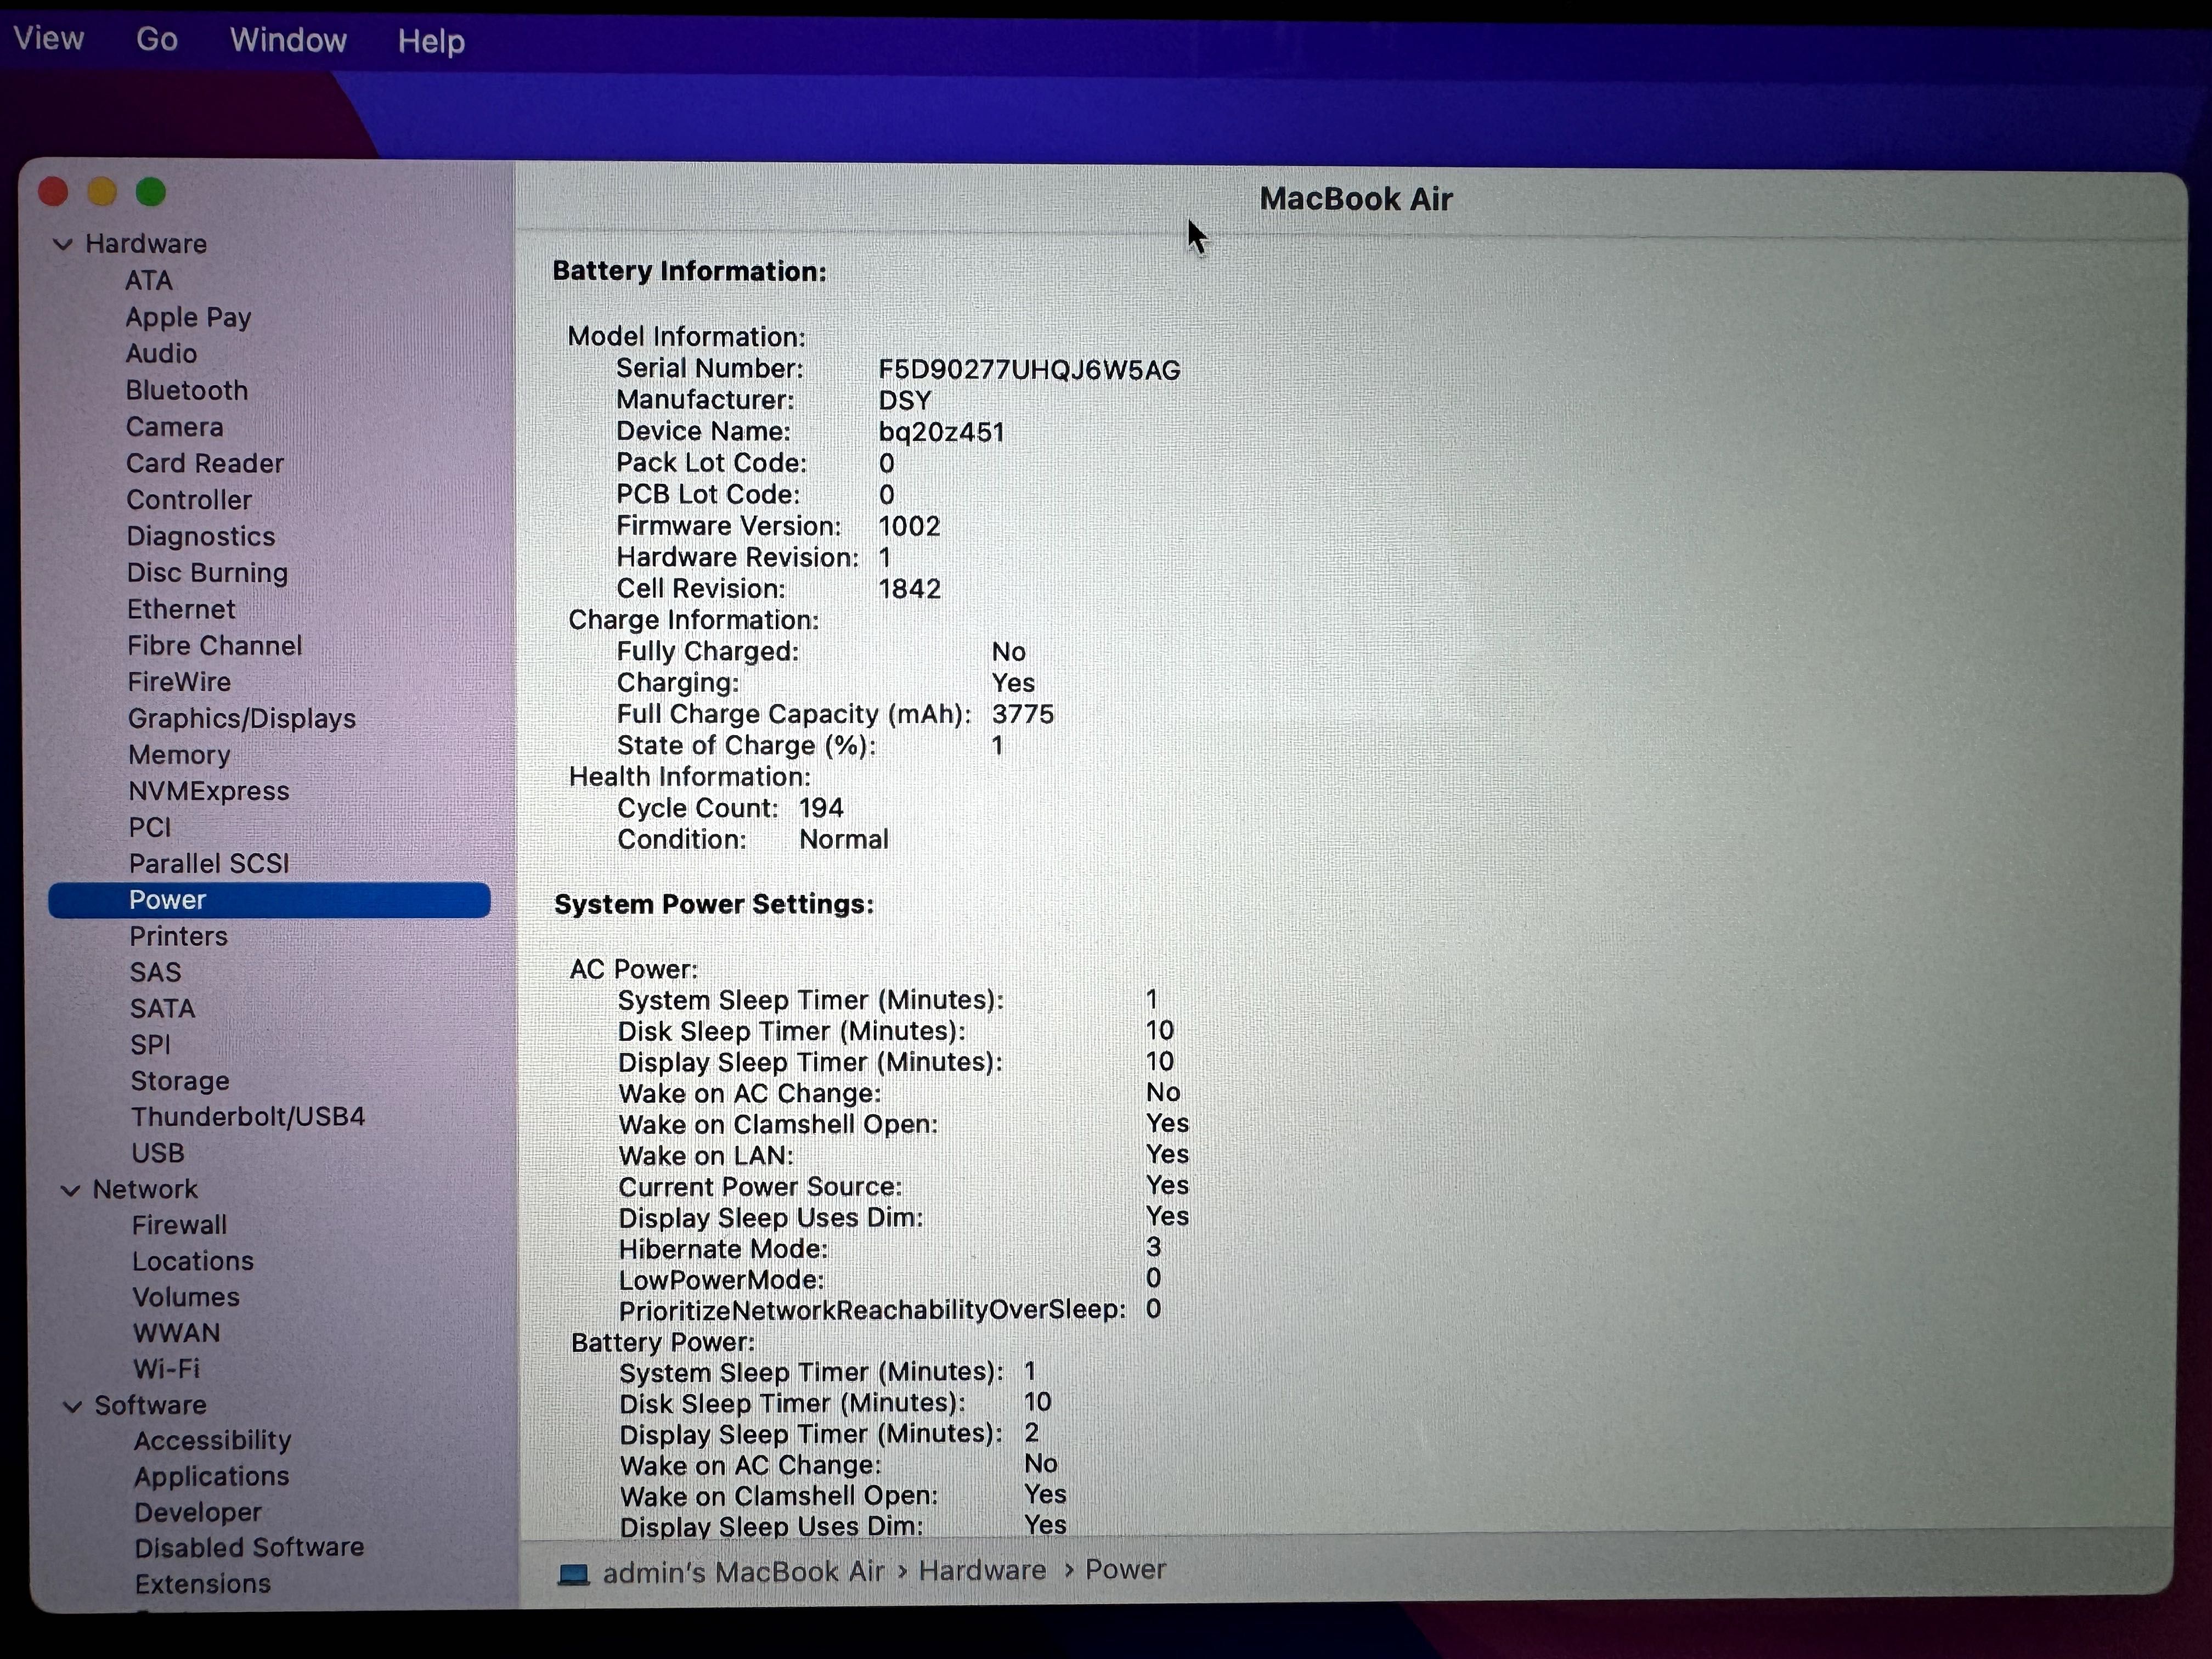Click the Condition value Normal
This screenshot has width=2212, height=1659.
click(x=843, y=840)
